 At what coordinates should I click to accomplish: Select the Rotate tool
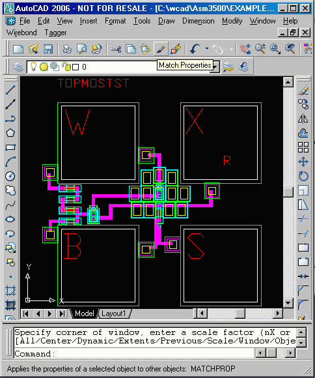coord(303,176)
